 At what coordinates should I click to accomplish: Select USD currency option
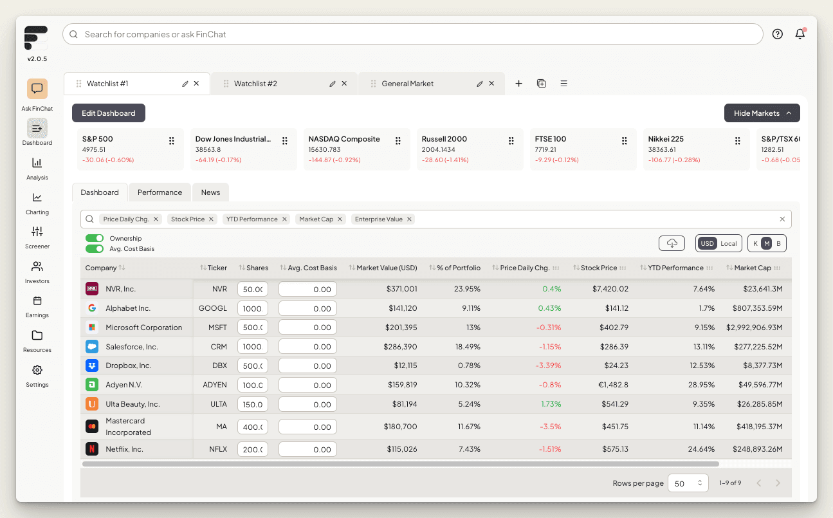coord(708,243)
